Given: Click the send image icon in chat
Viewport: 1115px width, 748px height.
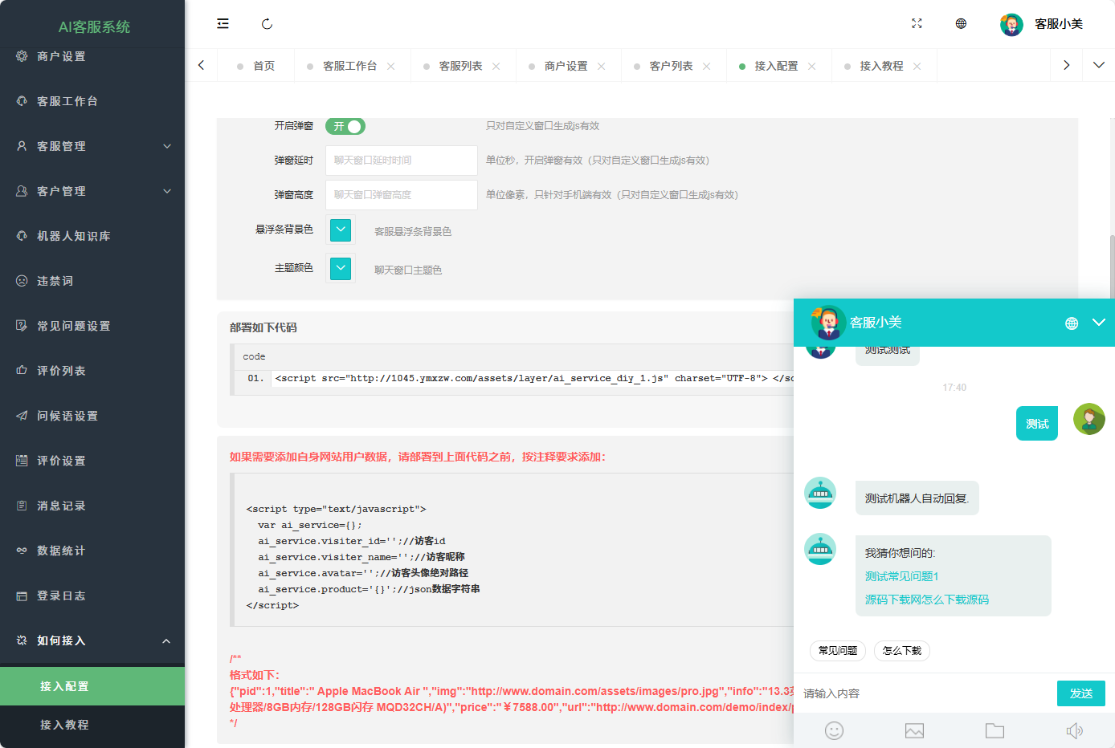Looking at the screenshot, I should point(914,730).
